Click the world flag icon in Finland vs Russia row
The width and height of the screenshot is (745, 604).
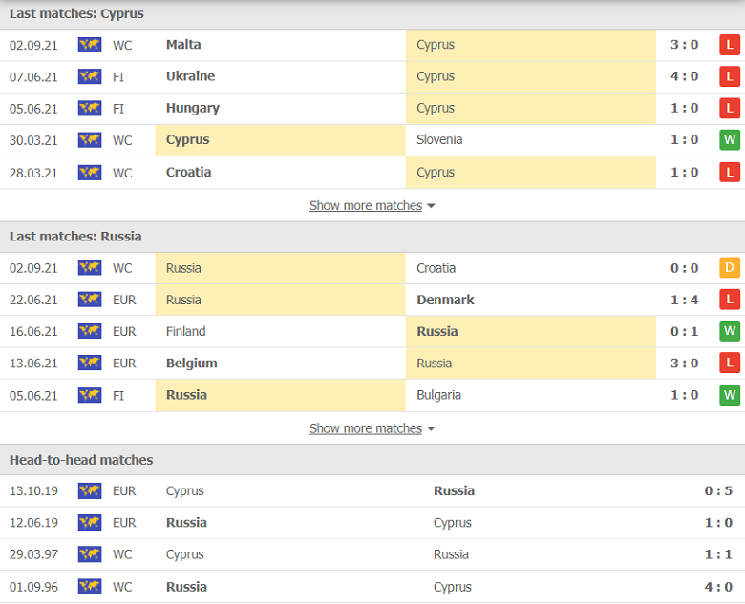point(90,331)
